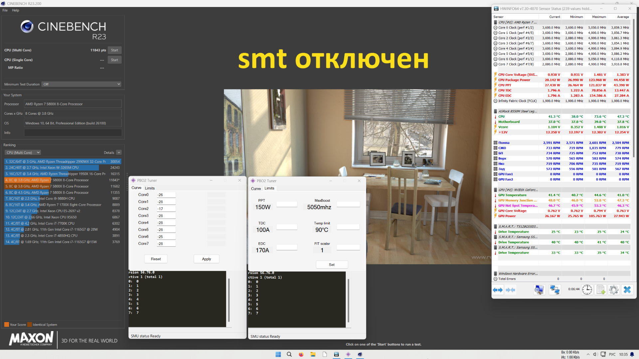The image size is (639, 359).
Task: Switch to Limits tab in left PBO2 Tuner
Action: tap(150, 188)
